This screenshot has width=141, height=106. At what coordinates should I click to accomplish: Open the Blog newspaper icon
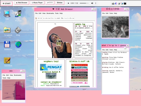tap(18, 30)
